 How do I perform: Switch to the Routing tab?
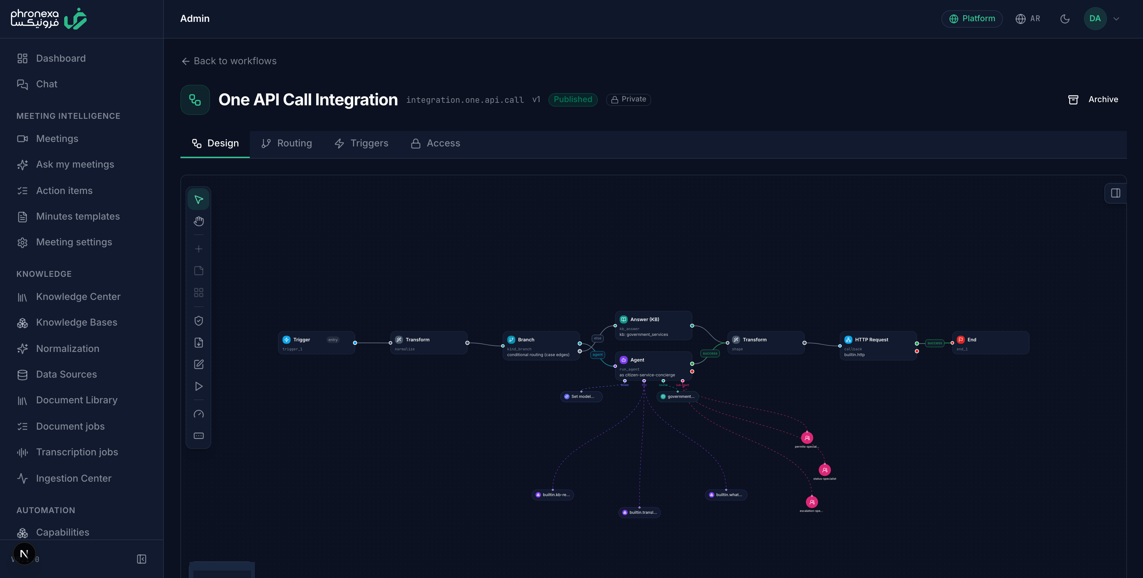(x=287, y=144)
